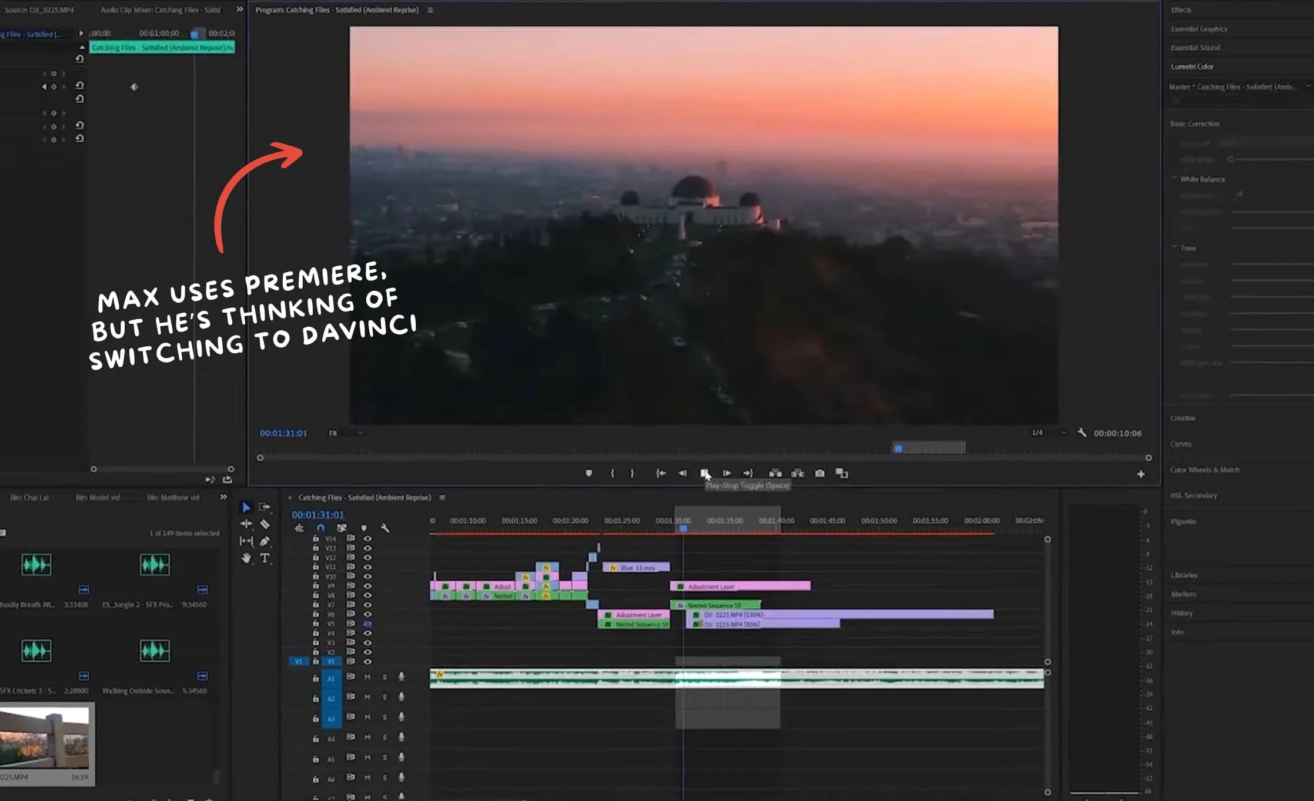Screen dimensions: 1314x801
Task: Select the Pen tool
Action: click(265, 541)
